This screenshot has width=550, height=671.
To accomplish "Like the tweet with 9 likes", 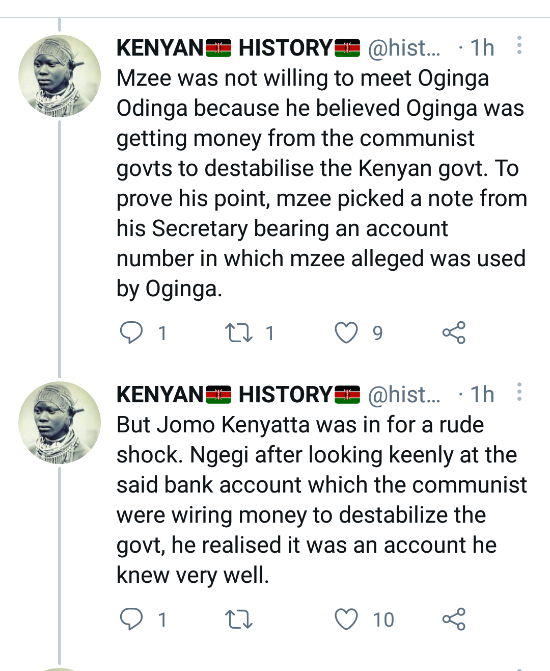I will pyautogui.click(x=346, y=333).
